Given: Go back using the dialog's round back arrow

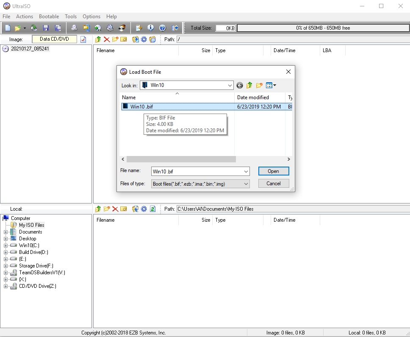Looking at the screenshot, I should click(x=239, y=85).
